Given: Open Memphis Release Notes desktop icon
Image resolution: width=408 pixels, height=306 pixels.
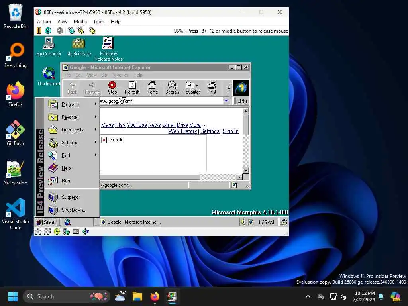Looking at the screenshot, I should pos(108,49).
